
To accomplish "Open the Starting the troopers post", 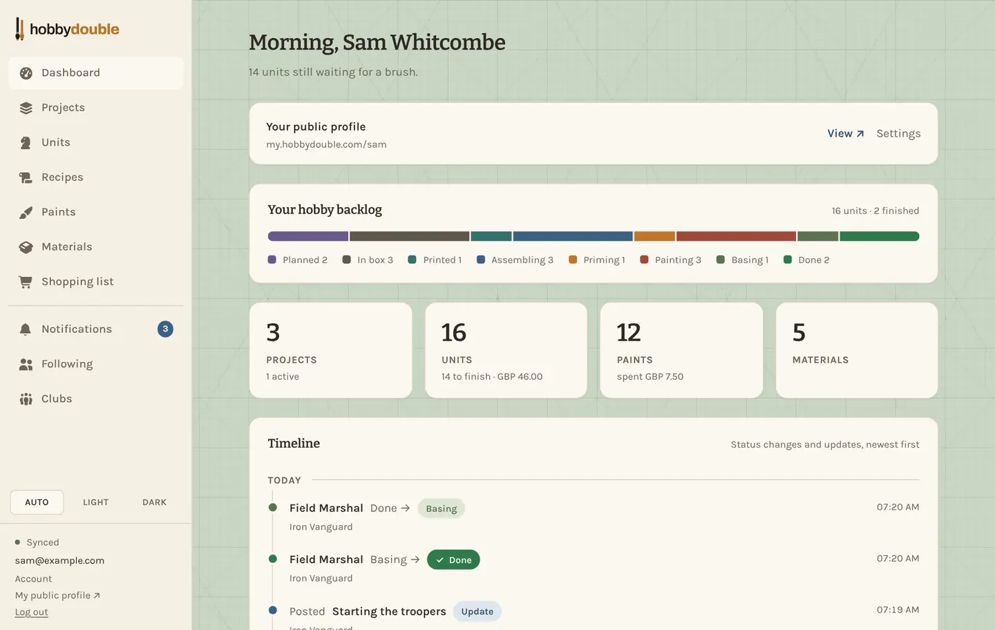I will tap(389, 611).
